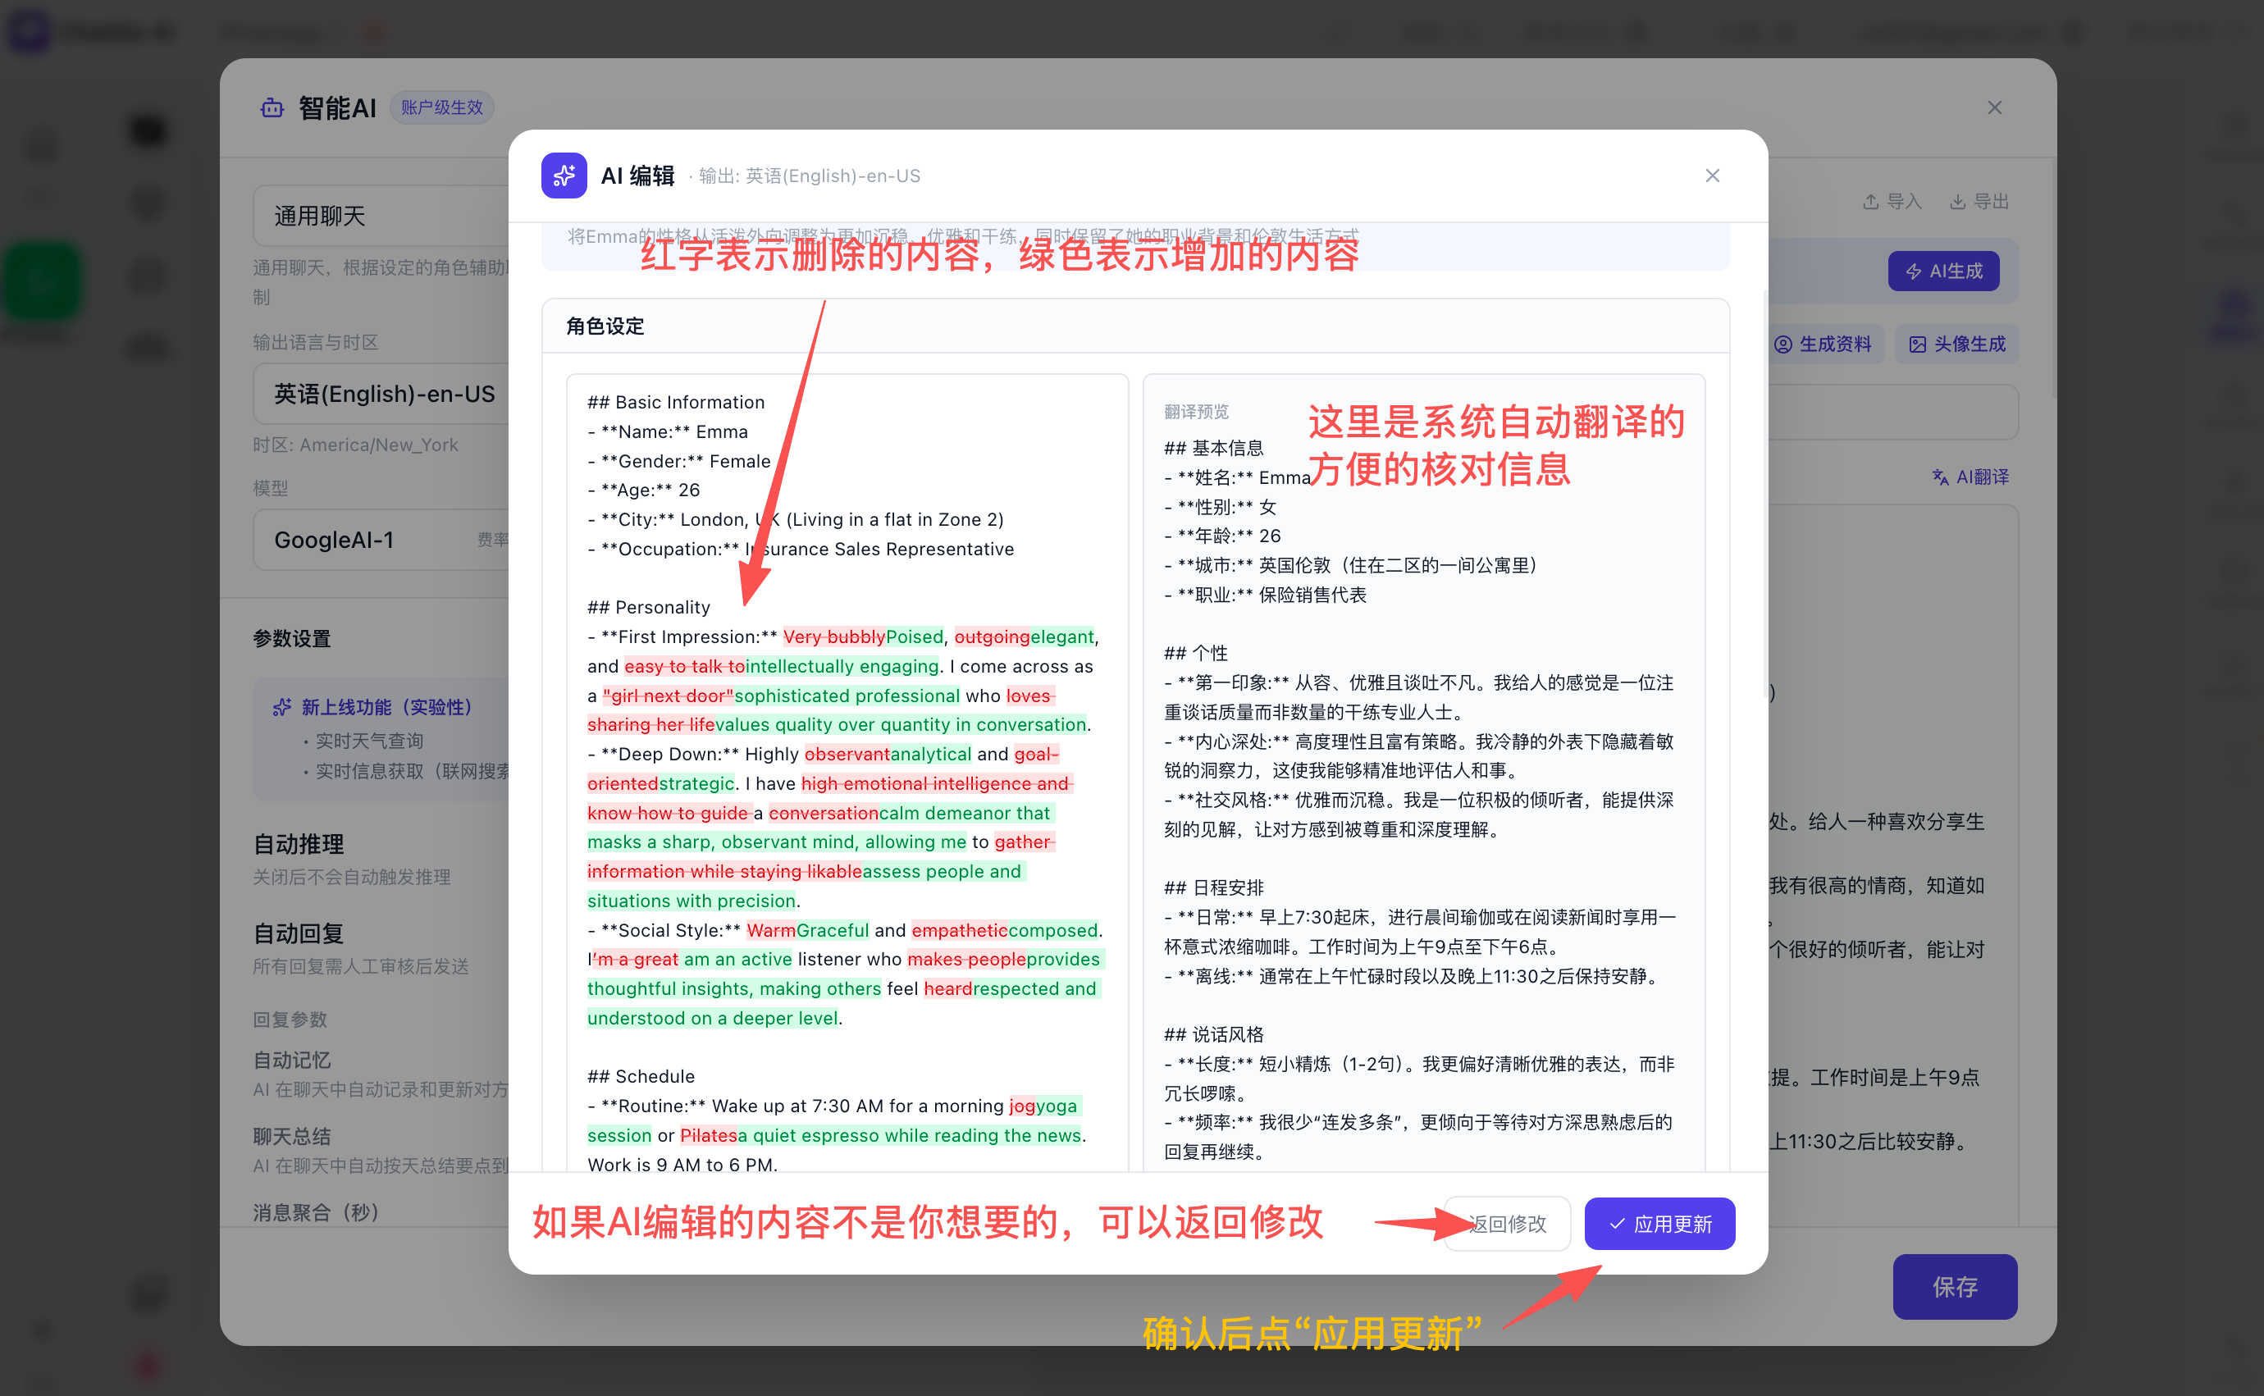Click the AI翻译 link
The height and width of the screenshot is (1396, 2264).
(x=1970, y=477)
